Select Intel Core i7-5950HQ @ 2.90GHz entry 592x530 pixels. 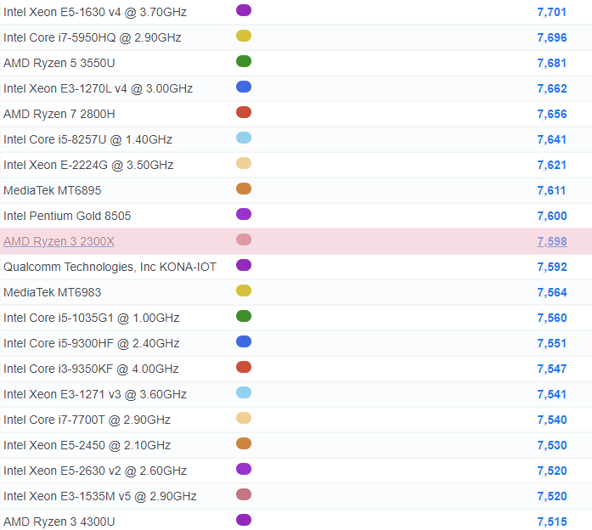pyautogui.click(x=92, y=37)
